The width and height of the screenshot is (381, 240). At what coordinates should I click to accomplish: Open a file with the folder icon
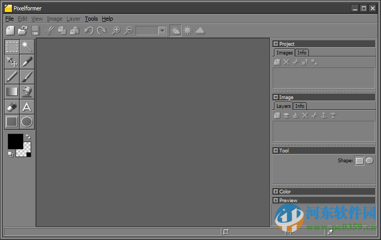coord(23,31)
